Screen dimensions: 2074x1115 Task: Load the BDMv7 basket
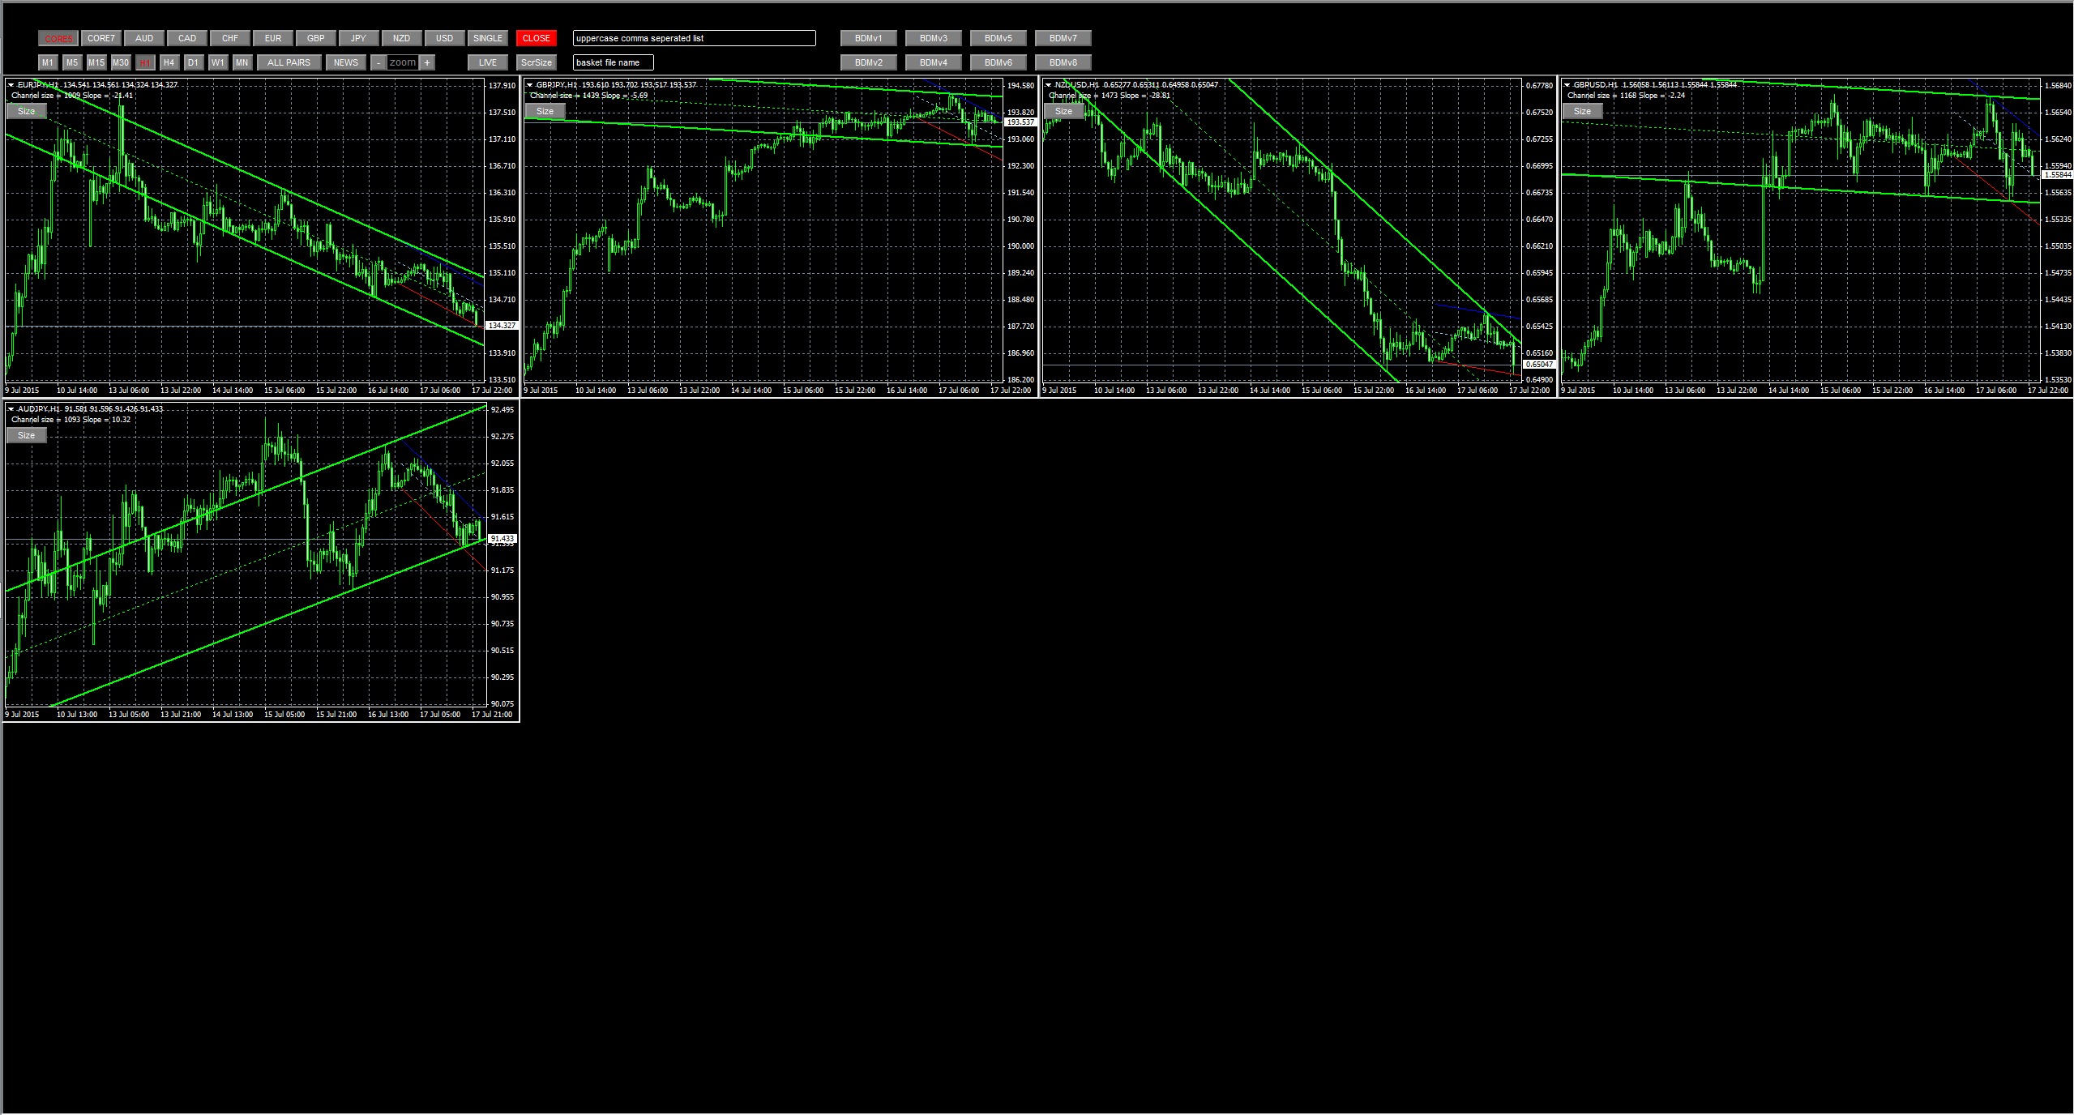point(1063,38)
